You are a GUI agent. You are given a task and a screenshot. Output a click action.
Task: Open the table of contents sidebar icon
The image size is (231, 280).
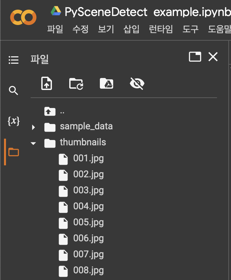click(14, 60)
